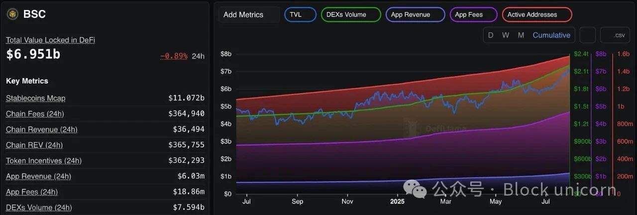Click the $6.951b TVL value

[x=33, y=55]
